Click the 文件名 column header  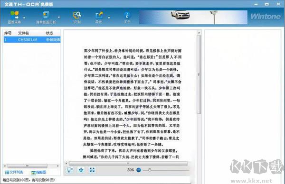24,33
